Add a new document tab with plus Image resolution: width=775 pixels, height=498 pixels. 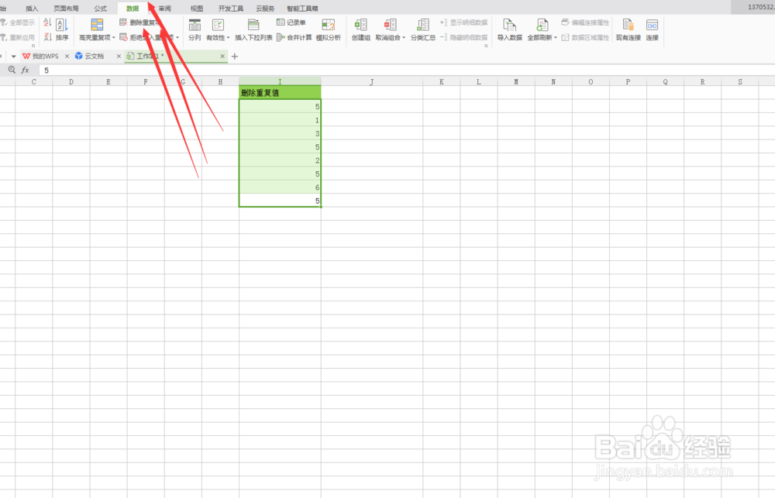pos(235,57)
